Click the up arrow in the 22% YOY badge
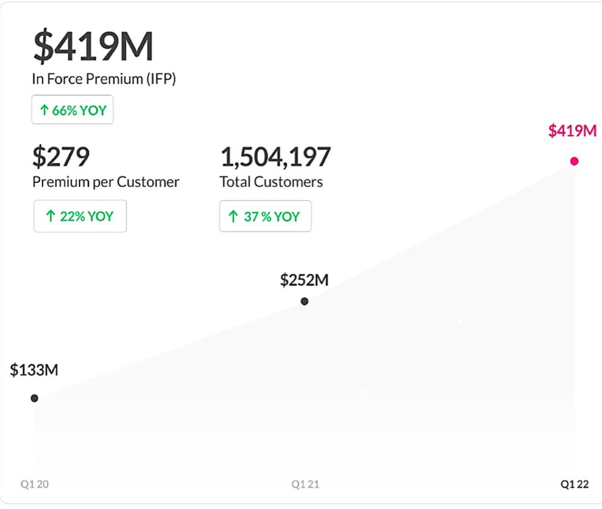The width and height of the screenshot is (602, 509). (50, 216)
